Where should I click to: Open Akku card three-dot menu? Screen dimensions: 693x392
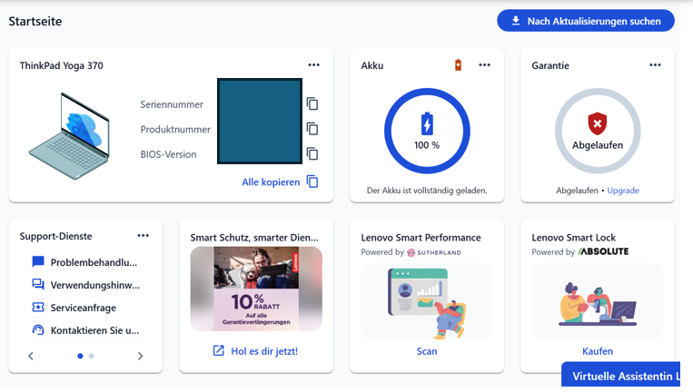484,65
